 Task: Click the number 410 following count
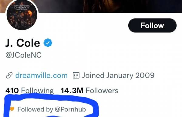[12, 91]
